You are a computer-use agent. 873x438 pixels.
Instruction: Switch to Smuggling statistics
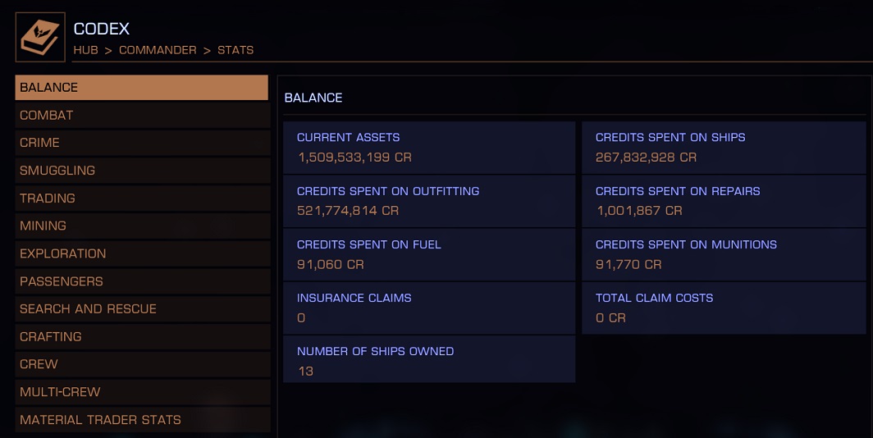coord(143,171)
